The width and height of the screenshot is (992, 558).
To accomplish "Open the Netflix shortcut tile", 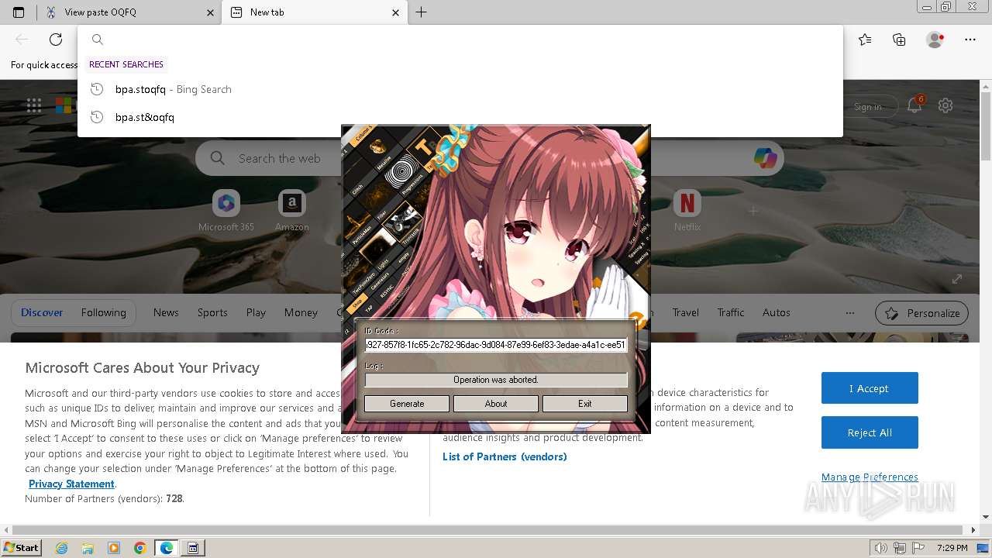I will (x=687, y=211).
